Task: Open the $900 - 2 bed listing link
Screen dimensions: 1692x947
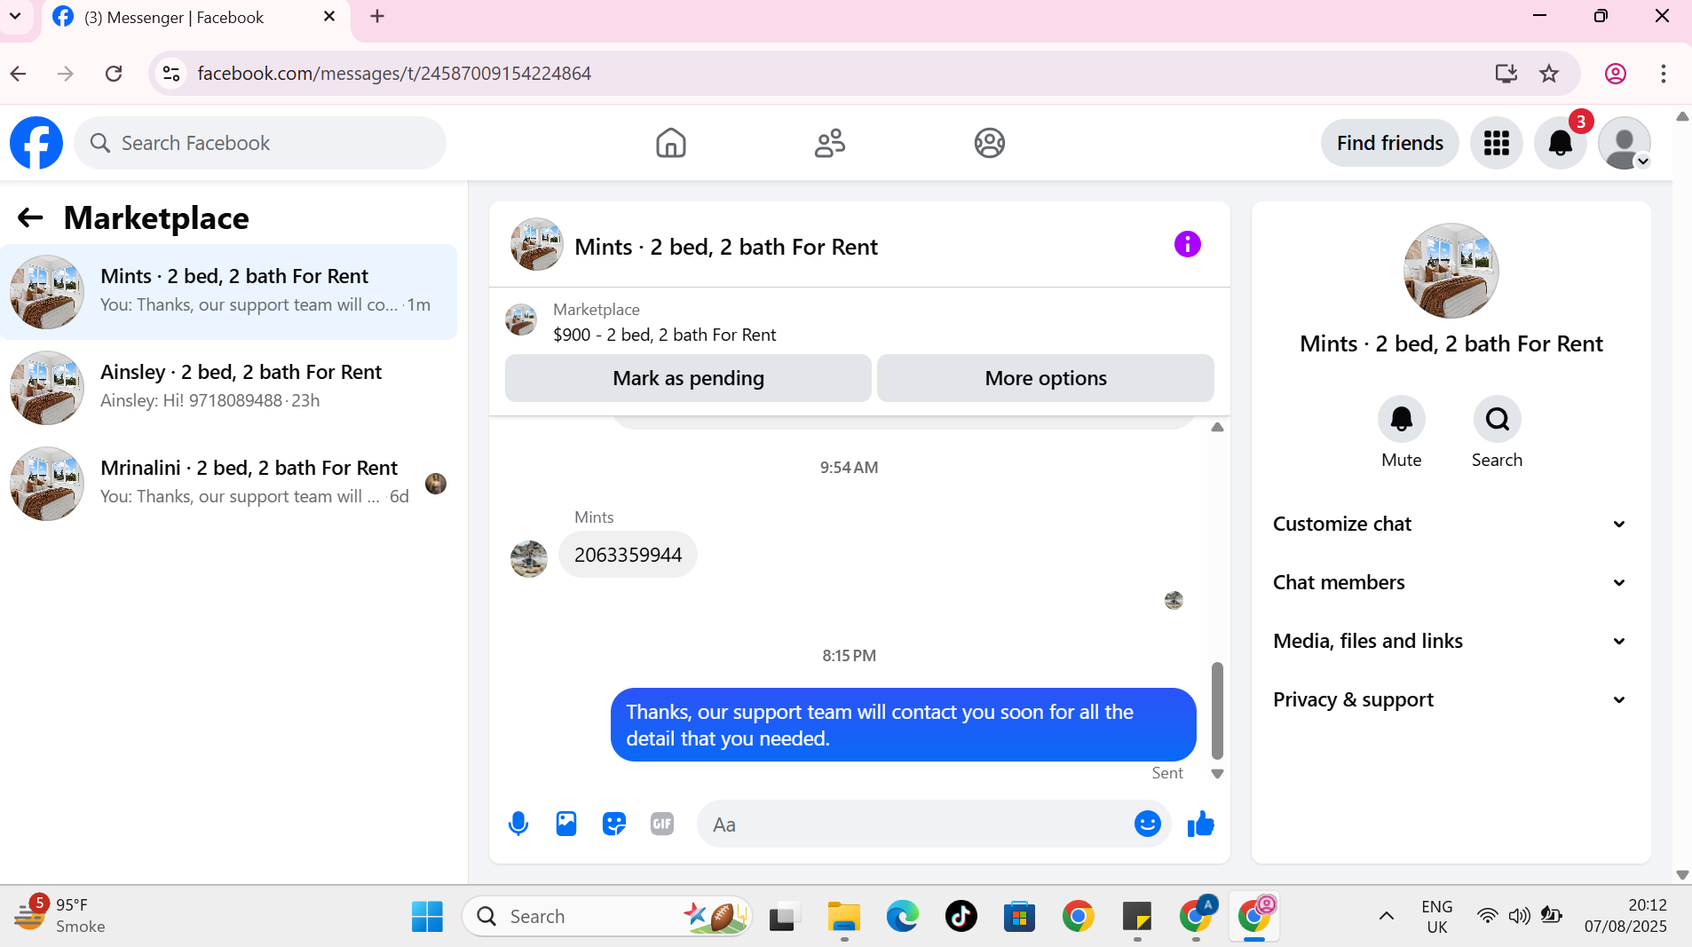Action: (x=664, y=335)
